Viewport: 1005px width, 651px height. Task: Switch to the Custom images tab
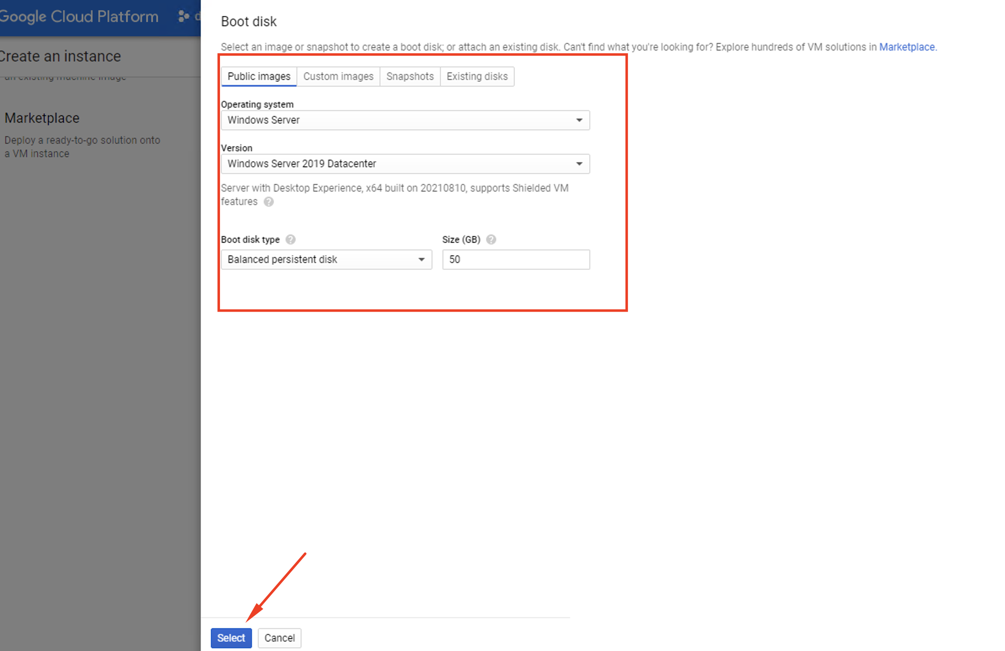click(x=338, y=76)
